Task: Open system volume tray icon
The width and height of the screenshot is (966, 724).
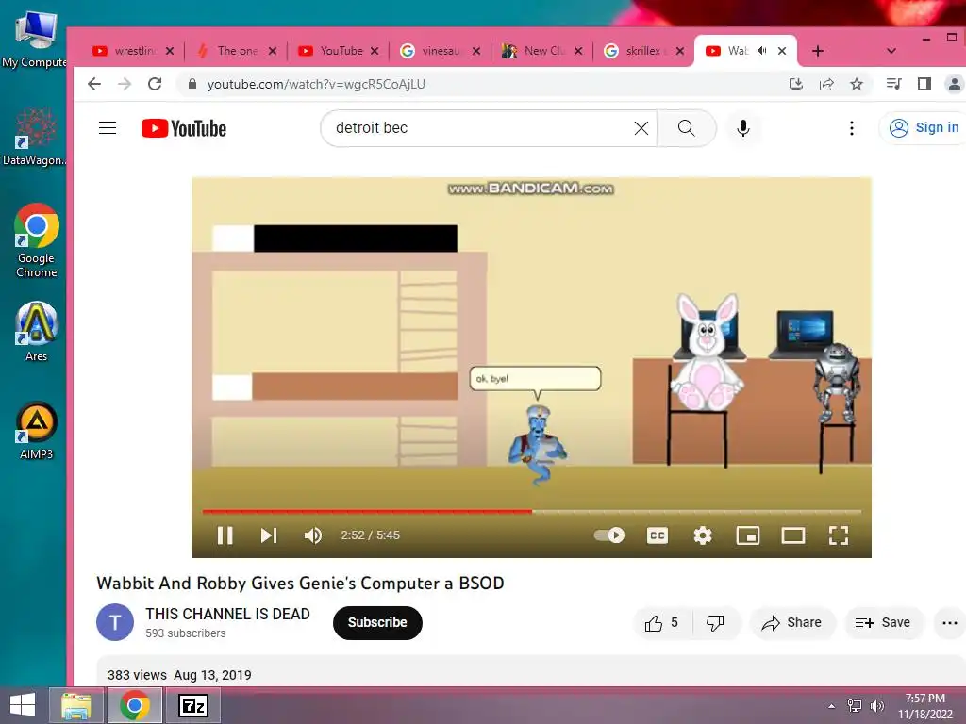Action: 876,706
